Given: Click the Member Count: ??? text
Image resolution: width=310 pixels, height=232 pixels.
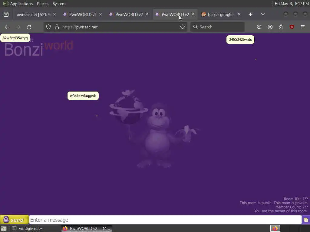Looking at the screenshot, I should (292, 207).
